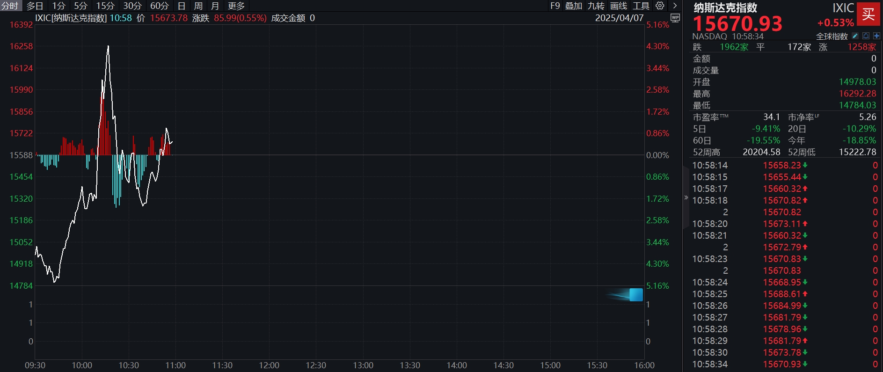Screen dimensions: 883x372
Task: Open 全球指数 global indices link
Action: click(832, 36)
